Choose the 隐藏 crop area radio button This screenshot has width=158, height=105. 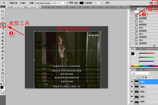[28, 3]
